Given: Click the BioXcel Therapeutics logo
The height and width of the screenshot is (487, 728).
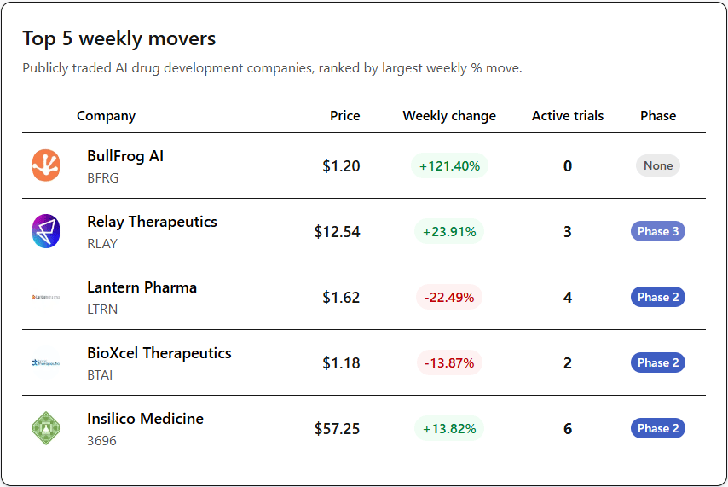Looking at the screenshot, I should tap(46, 362).
